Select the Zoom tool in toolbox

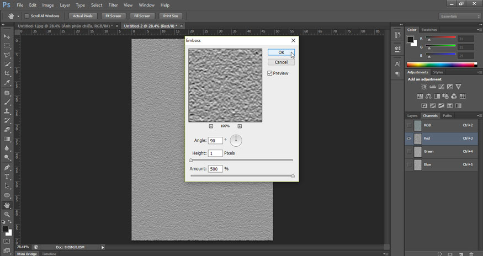click(x=7, y=215)
